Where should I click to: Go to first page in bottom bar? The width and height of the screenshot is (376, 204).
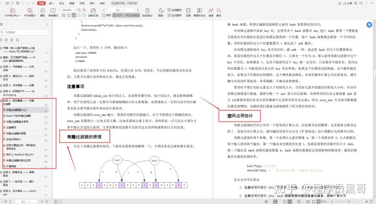[5, 201]
